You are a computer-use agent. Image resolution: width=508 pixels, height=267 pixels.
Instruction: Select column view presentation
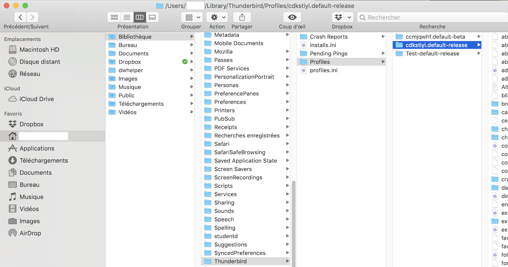[x=140, y=17]
